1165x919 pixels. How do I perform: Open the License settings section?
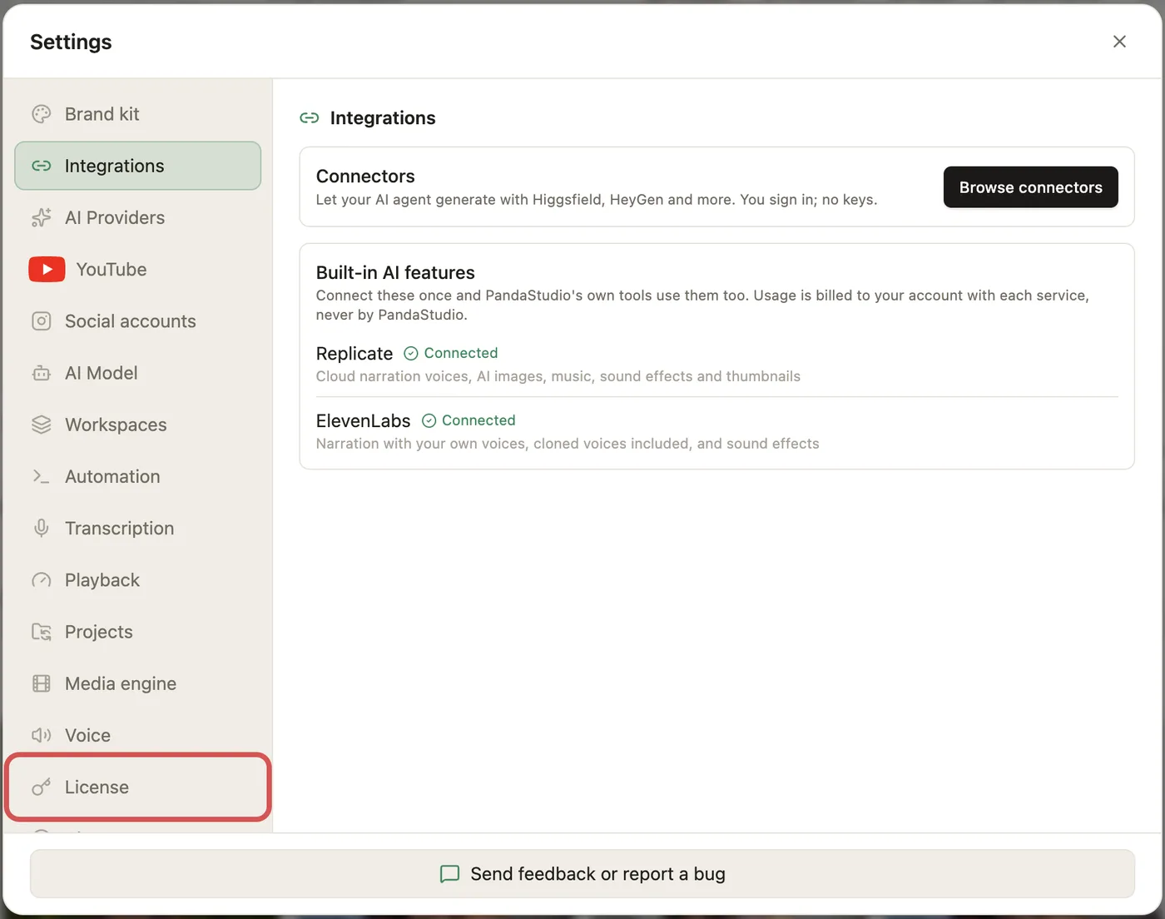(137, 787)
